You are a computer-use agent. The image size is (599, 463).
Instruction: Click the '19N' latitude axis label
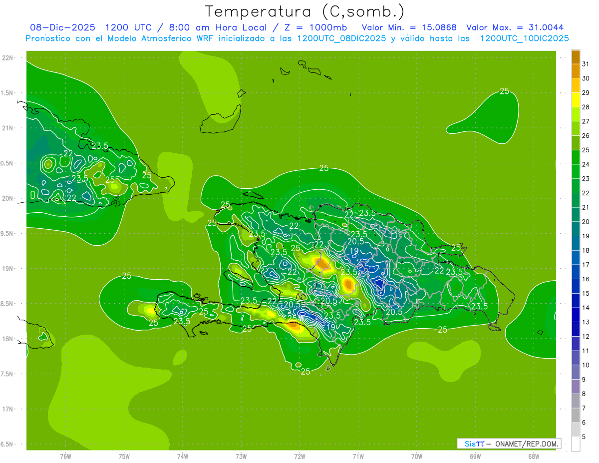[7, 268]
